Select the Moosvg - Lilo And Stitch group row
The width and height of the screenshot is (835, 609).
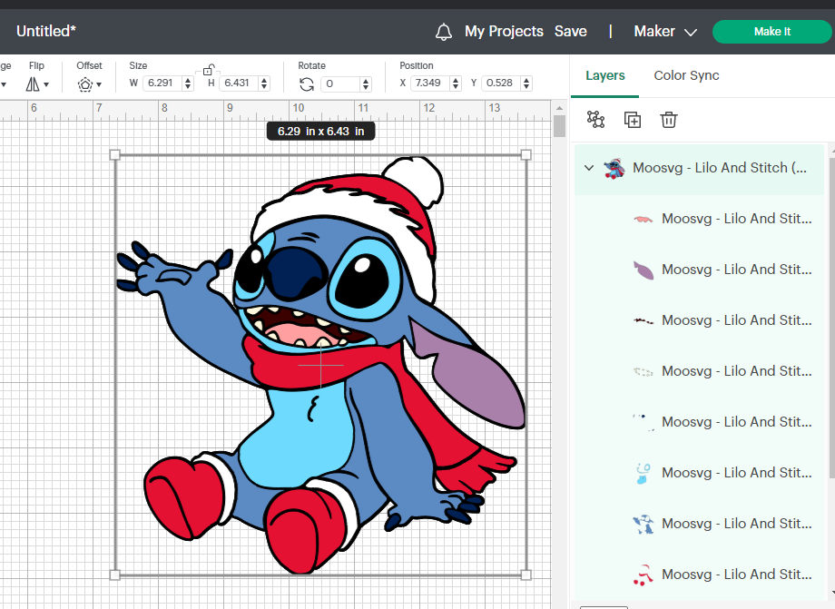point(699,168)
